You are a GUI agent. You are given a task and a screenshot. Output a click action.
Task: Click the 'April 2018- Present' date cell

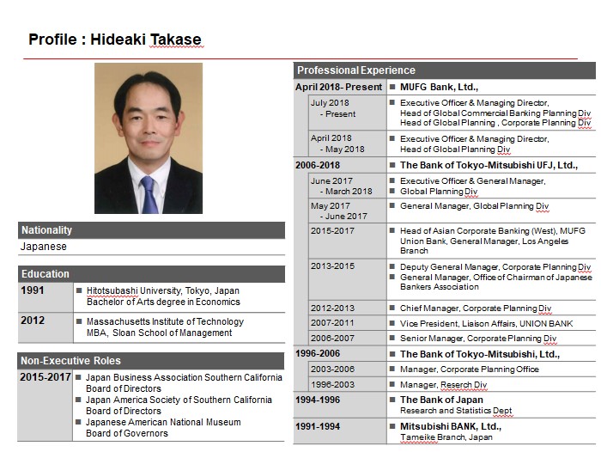[x=339, y=87]
